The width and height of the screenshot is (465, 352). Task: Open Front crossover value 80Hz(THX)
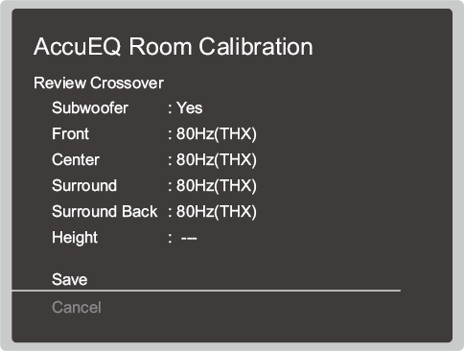(217, 133)
